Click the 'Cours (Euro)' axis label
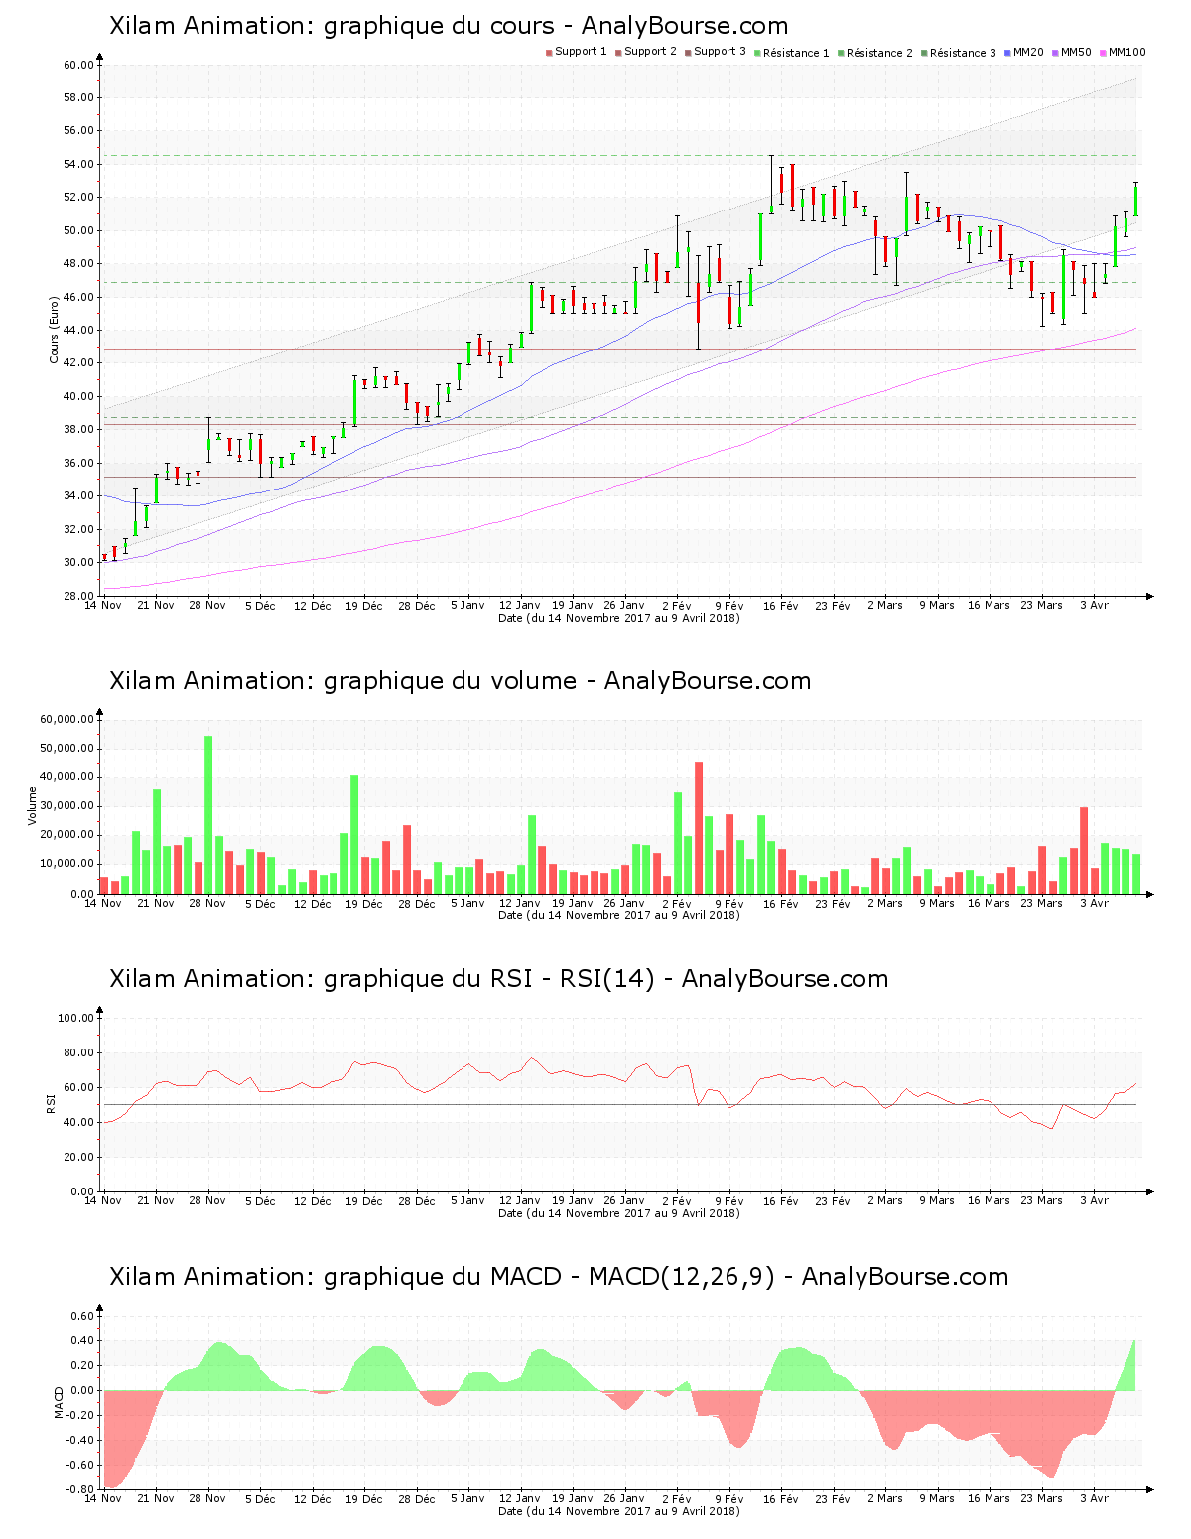Screen dimensions: 1191x1539 pos(55,330)
